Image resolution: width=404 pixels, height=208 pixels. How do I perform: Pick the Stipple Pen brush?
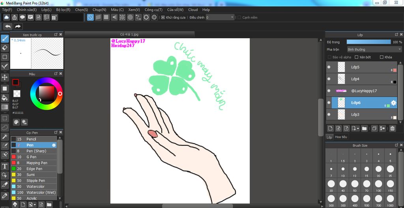(34, 181)
